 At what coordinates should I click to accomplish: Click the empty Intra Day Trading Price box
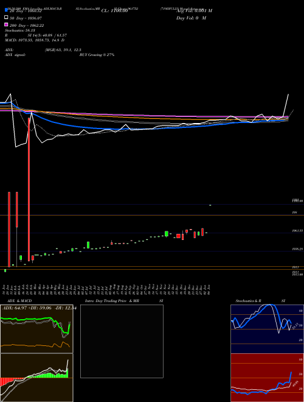pyautogui.click(x=122, y=341)
